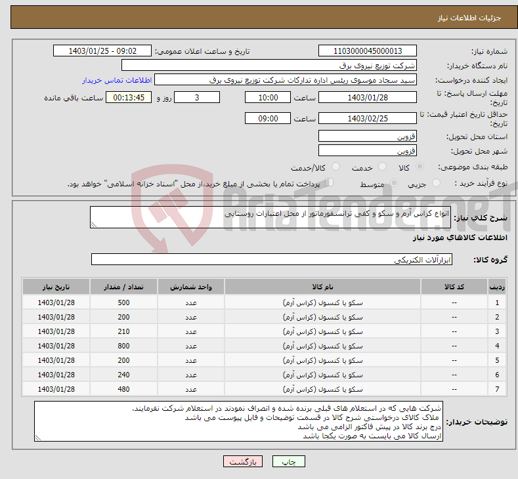Click the کد کالا column header
The height and width of the screenshot is (479, 518).
click(454, 287)
